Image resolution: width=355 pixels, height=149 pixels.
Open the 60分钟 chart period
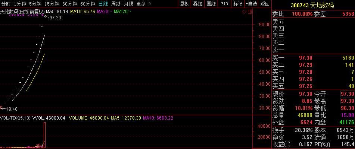[x=88, y=4]
